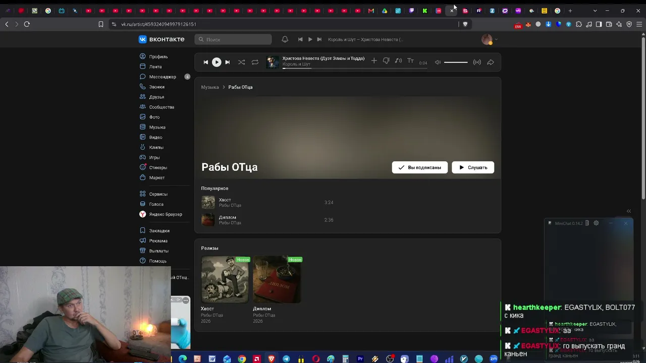The width and height of the screenshot is (646, 363).
Task: Reload the page in the browser
Action: pos(27,24)
